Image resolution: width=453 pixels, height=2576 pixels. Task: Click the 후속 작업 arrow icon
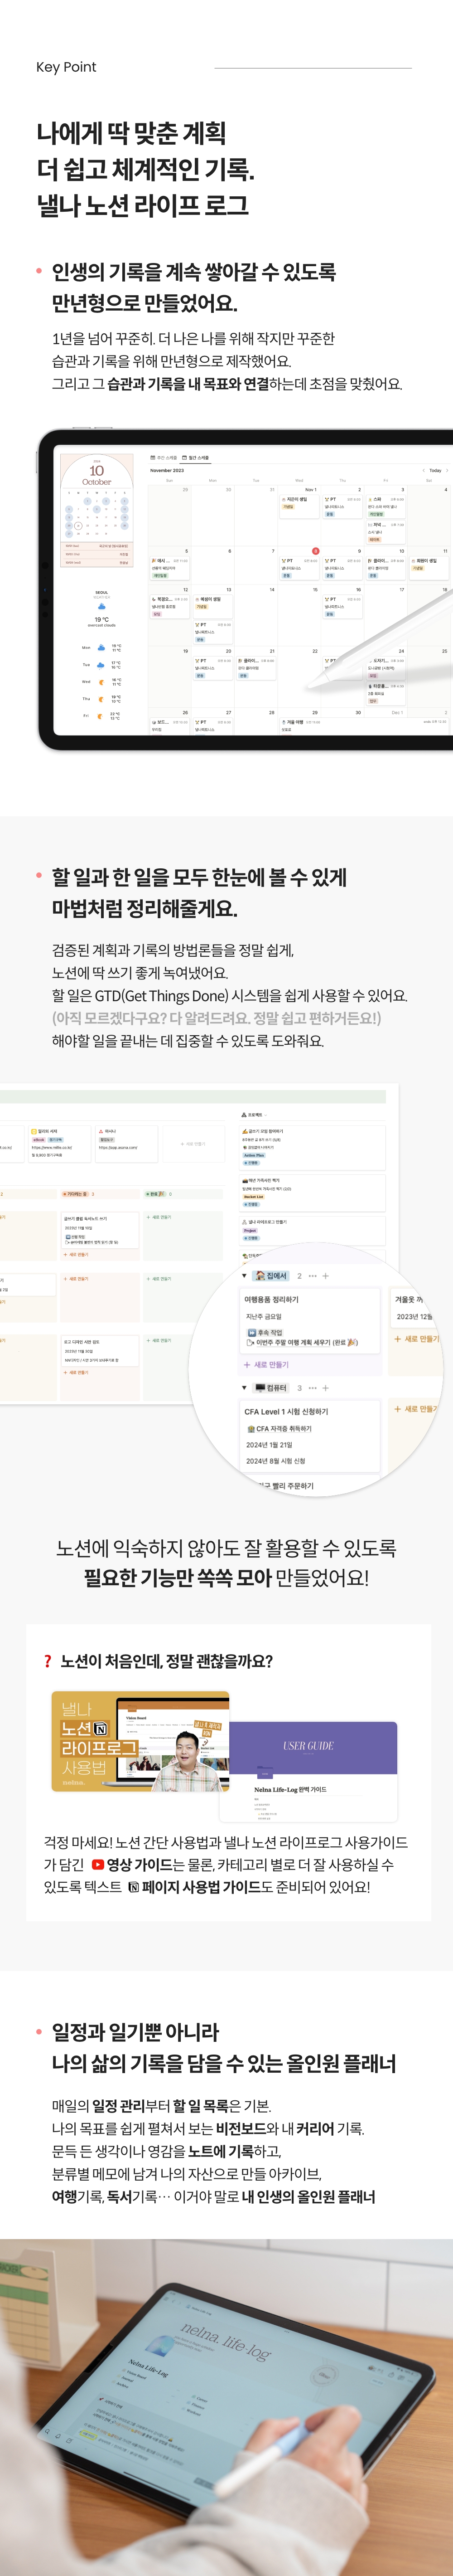[252, 1332]
